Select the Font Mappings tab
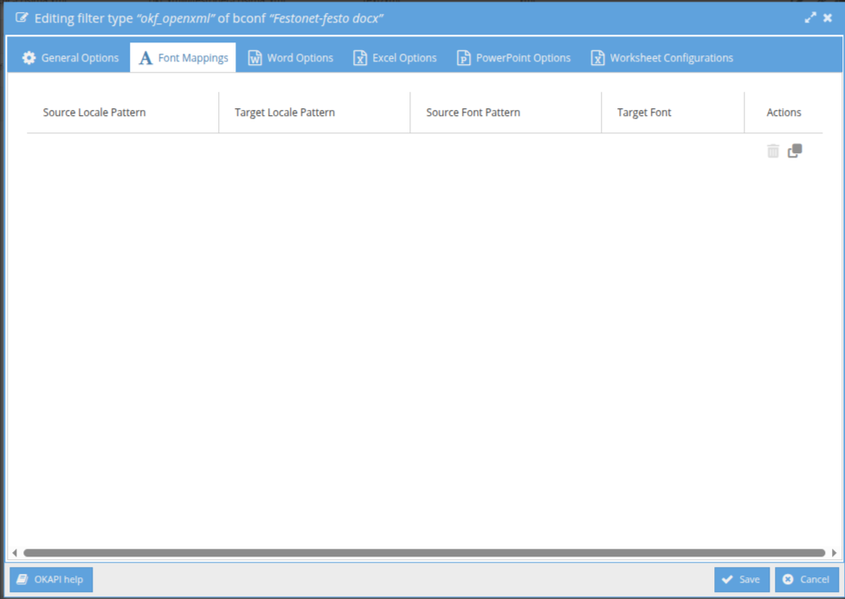This screenshot has height=599, width=845. pos(184,58)
